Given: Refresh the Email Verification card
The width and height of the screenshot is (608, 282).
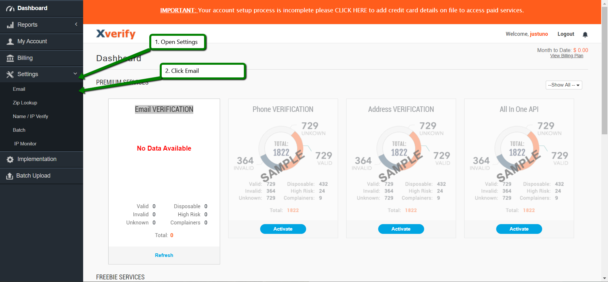Looking at the screenshot, I should tap(164, 255).
